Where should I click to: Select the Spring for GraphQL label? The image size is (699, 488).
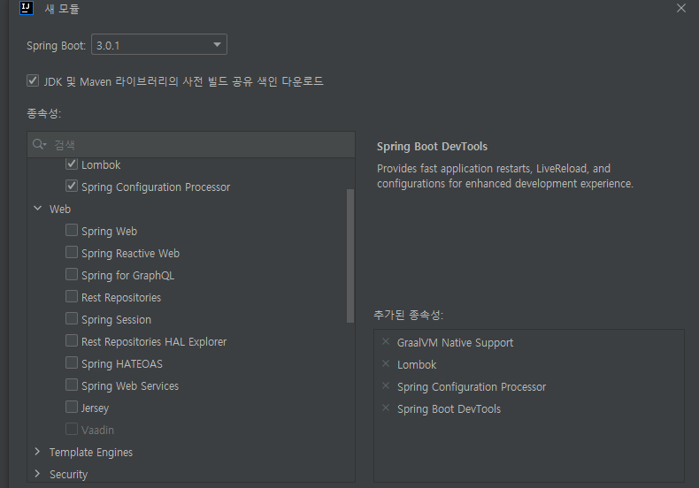tap(128, 276)
